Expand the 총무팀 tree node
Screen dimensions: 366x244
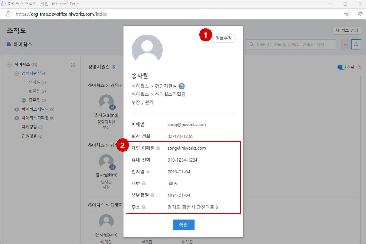point(24,100)
